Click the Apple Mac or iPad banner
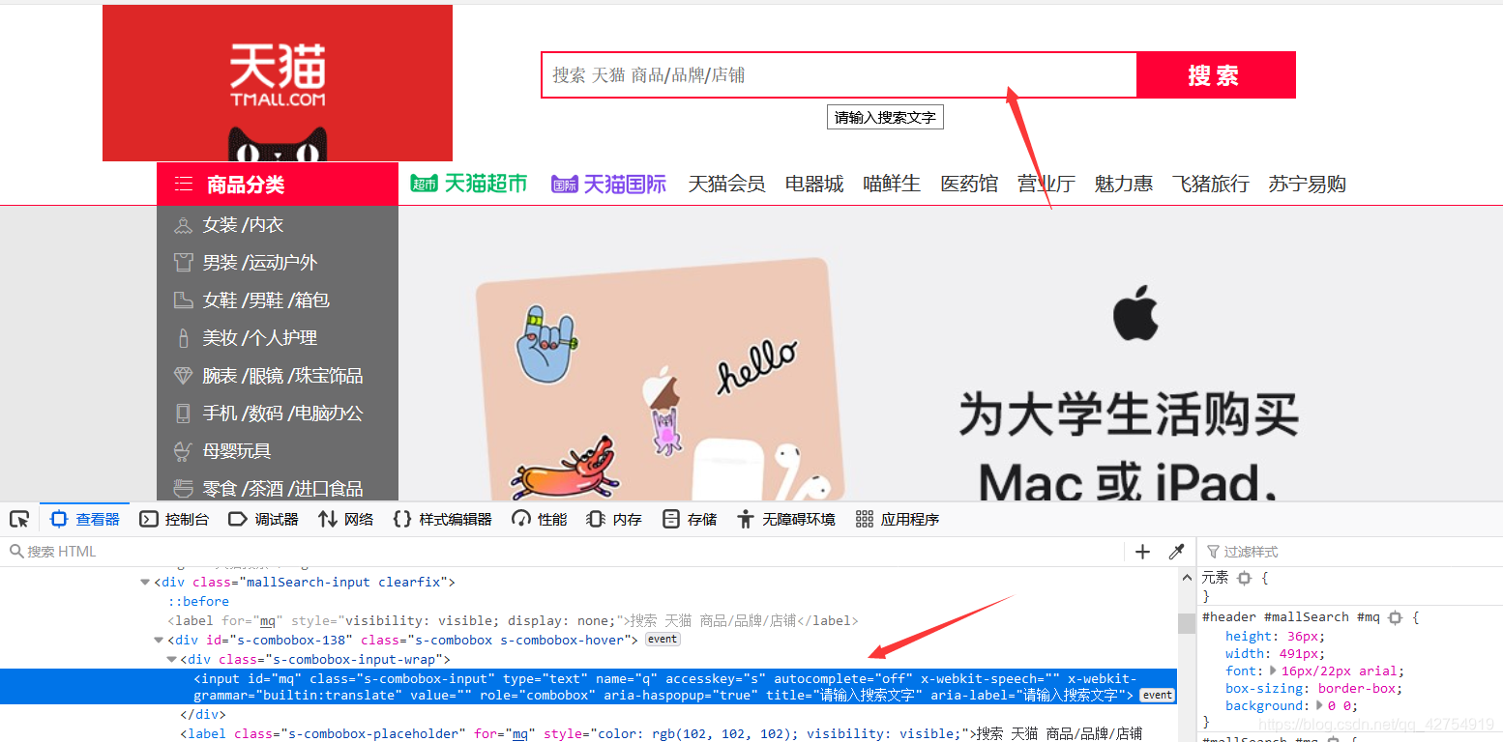The image size is (1503, 742). pyautogui.click(x=951, y=355)
